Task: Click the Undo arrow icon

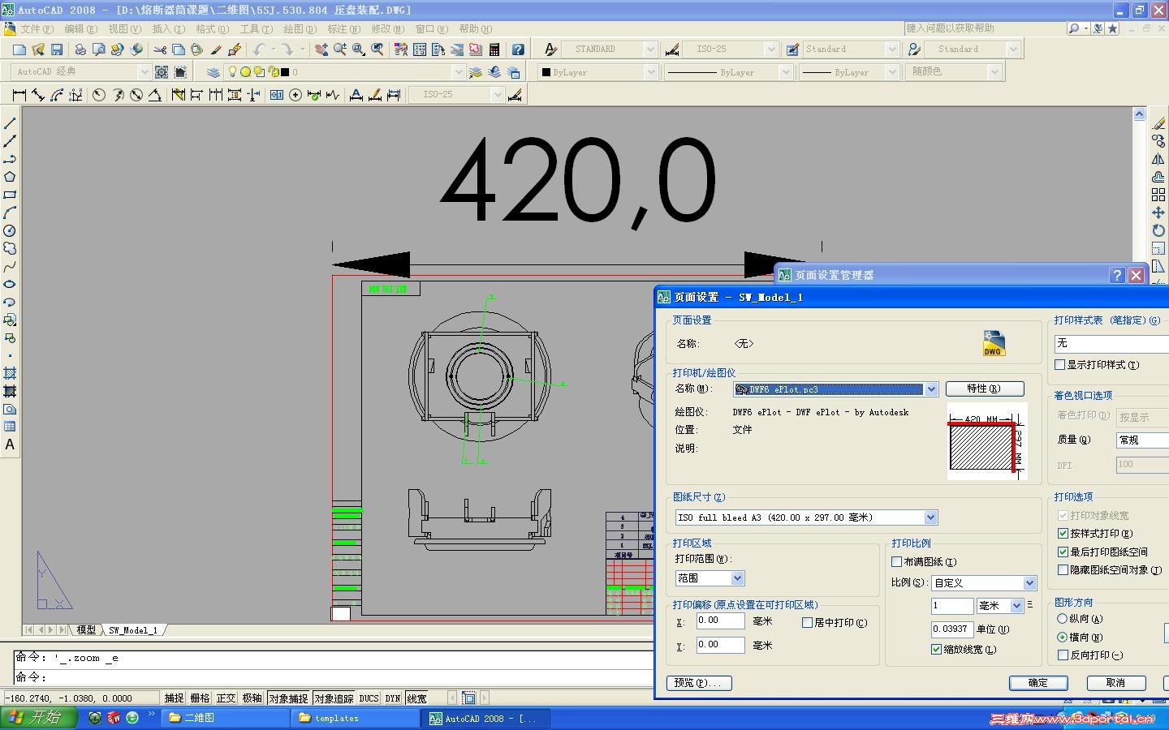Action: (259, 49)
